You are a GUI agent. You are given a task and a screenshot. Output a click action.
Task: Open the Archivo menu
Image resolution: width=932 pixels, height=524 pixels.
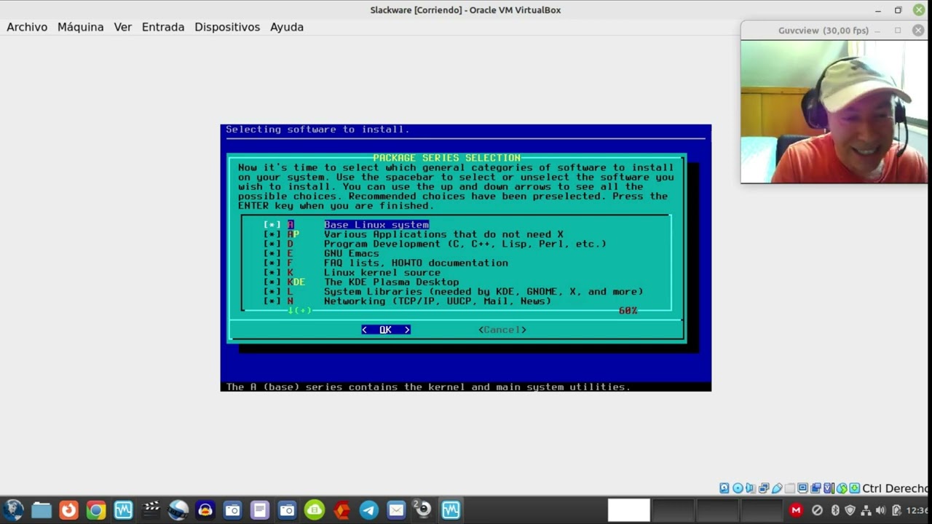click(x=27, y=27)
